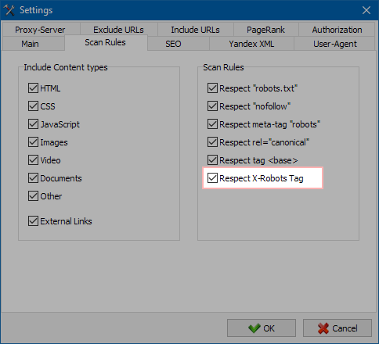This screenshot has height=344, width=379.
Task: Click the red X Cancel button
Action: (x=337, y=328)
